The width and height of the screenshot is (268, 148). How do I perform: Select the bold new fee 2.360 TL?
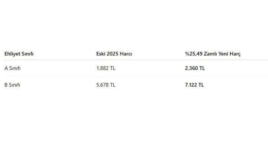pyautogui.click(x=195, y=68)
